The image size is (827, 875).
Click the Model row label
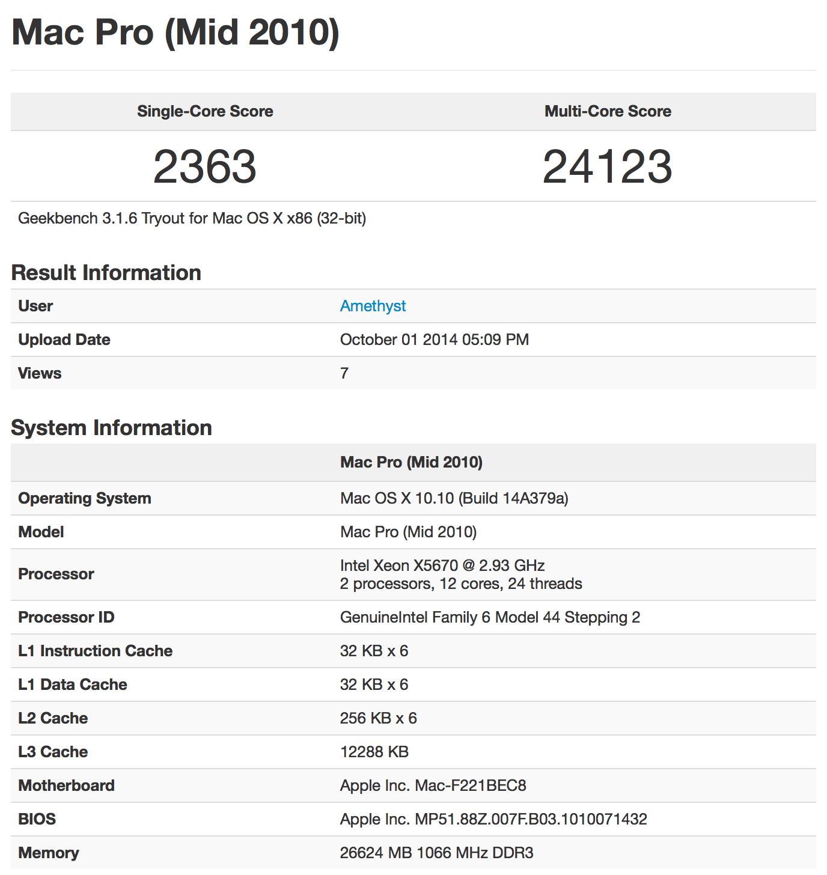coord(41,532)
